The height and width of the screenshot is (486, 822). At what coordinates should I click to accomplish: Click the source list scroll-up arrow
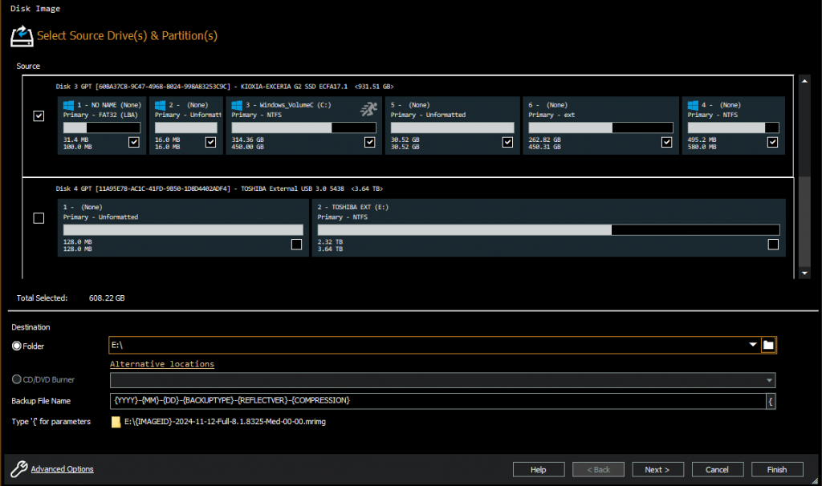pos(804,81)
